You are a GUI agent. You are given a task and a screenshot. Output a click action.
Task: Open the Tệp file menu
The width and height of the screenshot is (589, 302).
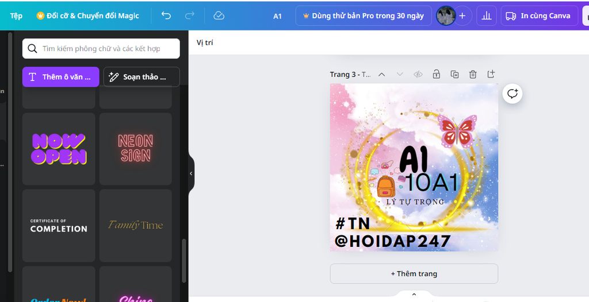(16, 16)
